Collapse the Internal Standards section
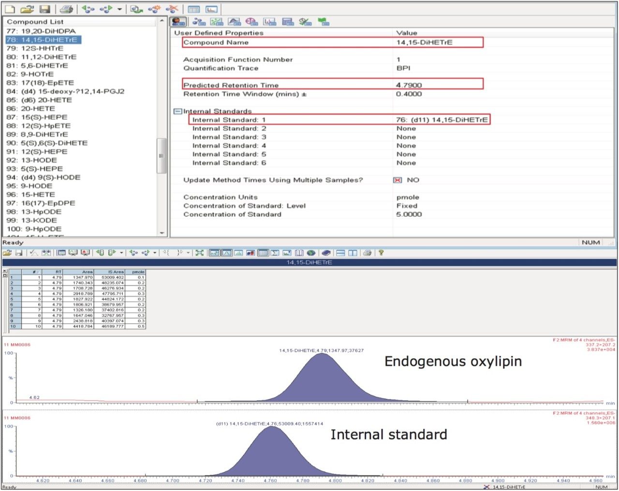This screenshot has width=619, height=491. (177, 112)
